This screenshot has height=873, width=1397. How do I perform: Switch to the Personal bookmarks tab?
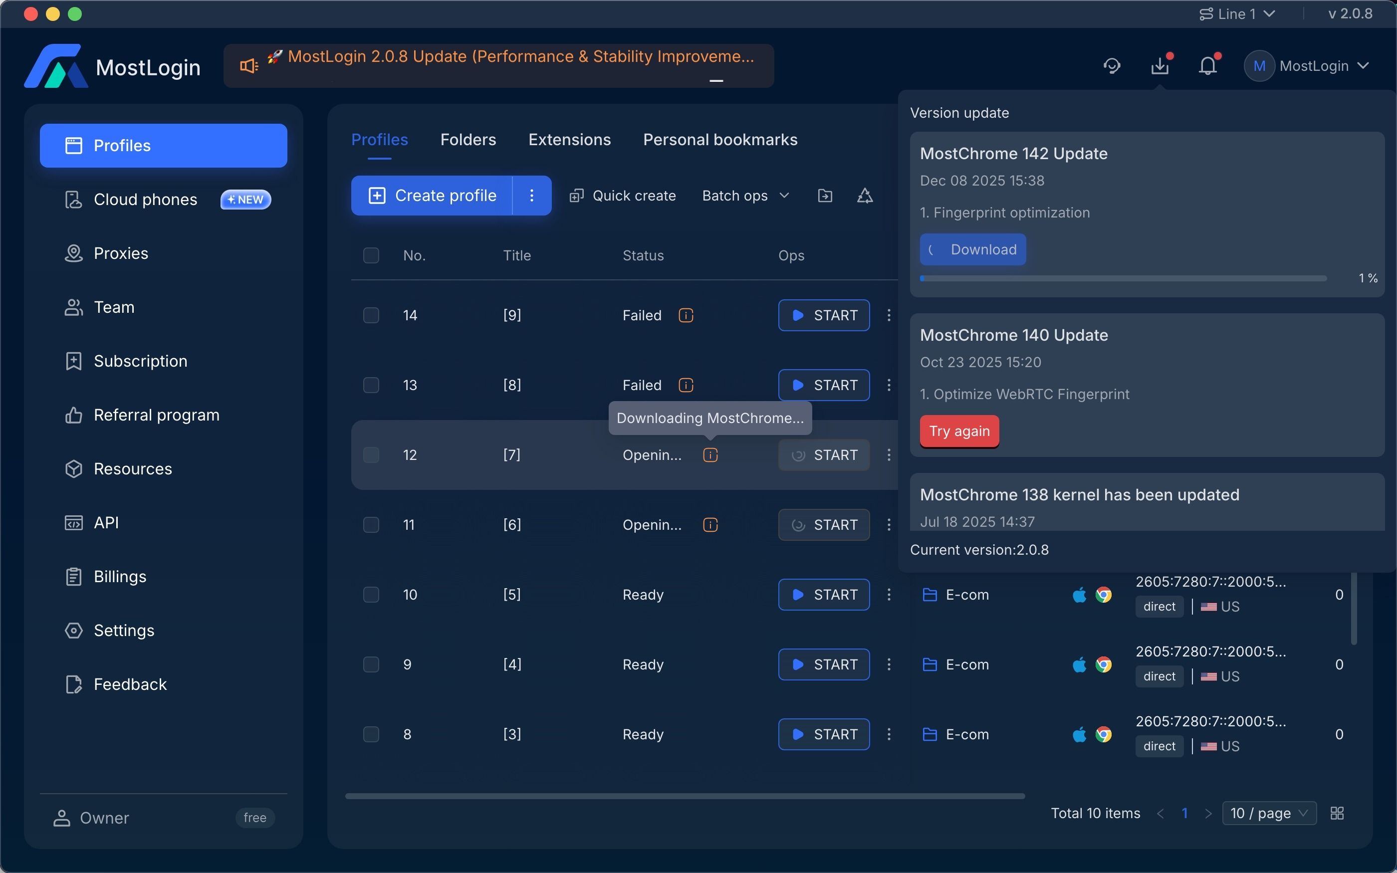[x=720, y=140]
